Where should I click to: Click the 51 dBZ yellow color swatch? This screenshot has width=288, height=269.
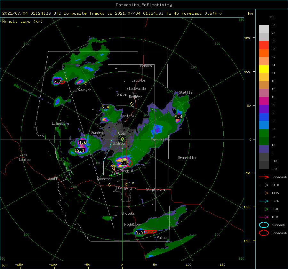pos(264,69)
